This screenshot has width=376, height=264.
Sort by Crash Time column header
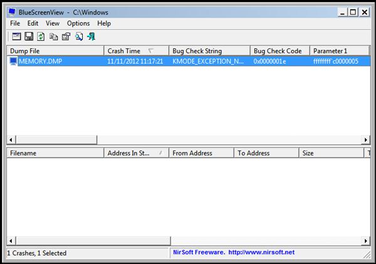(136, 51)
